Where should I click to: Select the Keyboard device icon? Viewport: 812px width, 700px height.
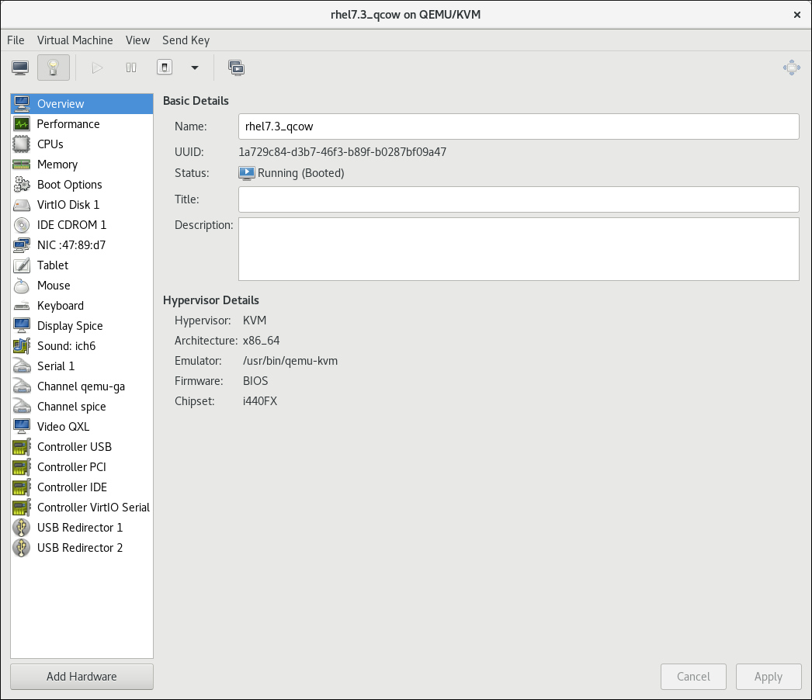coord(22,306)
